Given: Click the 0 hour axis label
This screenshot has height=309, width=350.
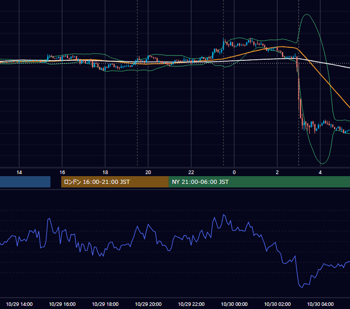Looking at the screenshot, I should coord(234,173).
